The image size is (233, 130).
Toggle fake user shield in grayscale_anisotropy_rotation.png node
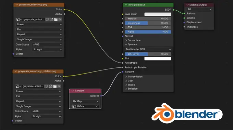tap(46, 86)
